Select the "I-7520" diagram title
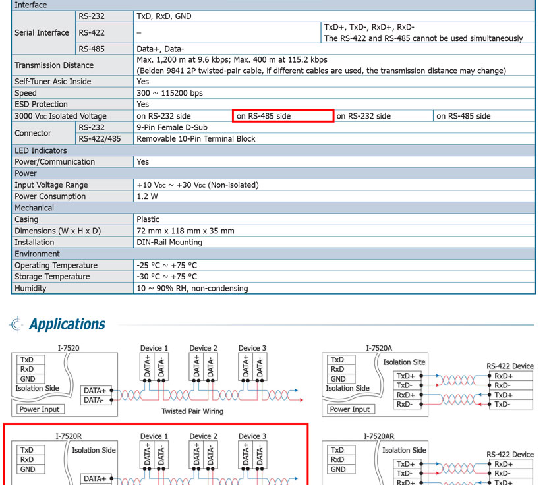547x485 pixels. click(x=69, y=348)
